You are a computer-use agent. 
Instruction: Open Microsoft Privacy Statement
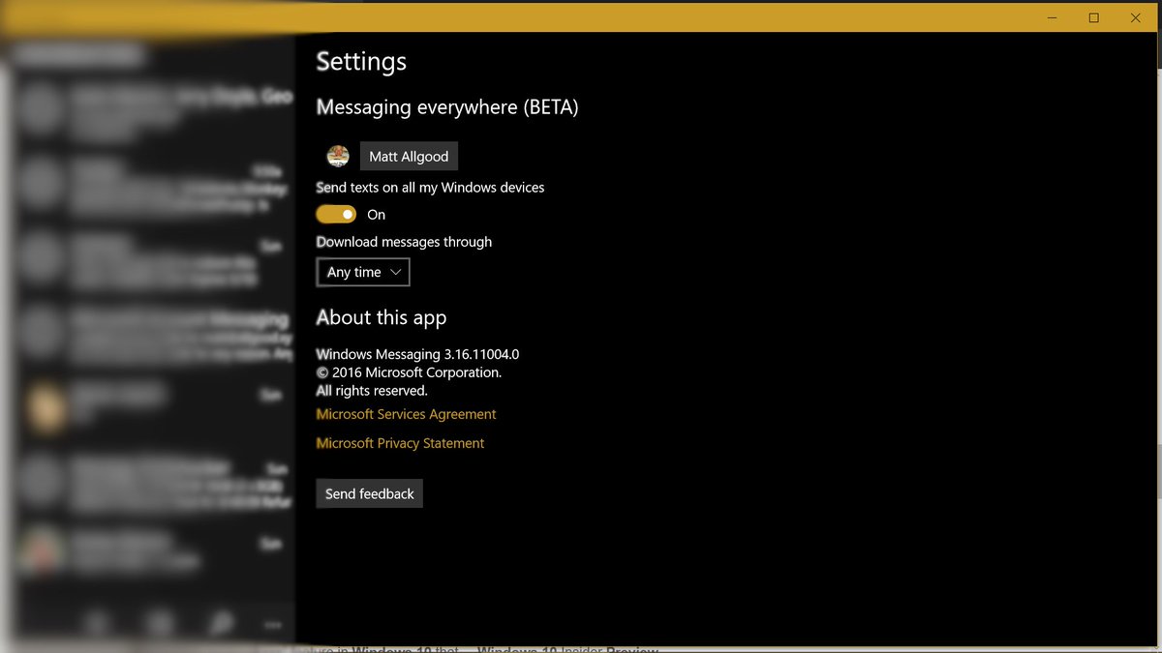(400, 443)
